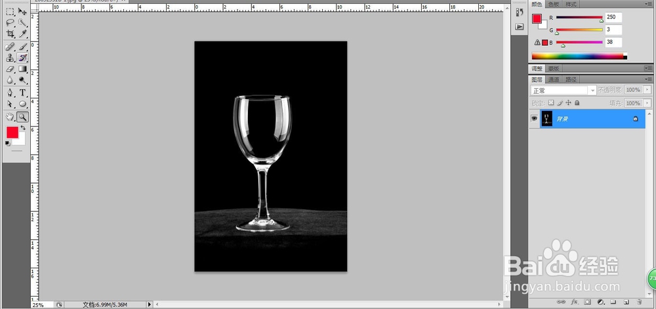The height and width of the screenshot is (309, 656).
Task: Open the fill 填充 slider arrow
Action: (x=647, y=103)
